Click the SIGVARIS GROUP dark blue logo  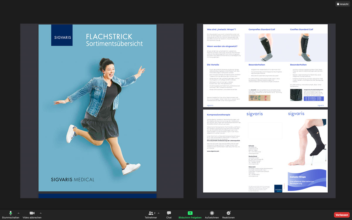(x=278, y=188)
